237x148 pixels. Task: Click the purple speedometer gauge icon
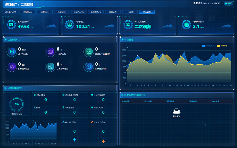pyautogui.click(x=12, y=67)
